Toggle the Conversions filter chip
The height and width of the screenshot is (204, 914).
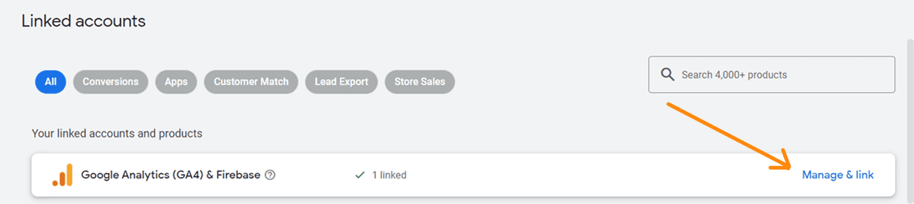pos(111,82)
